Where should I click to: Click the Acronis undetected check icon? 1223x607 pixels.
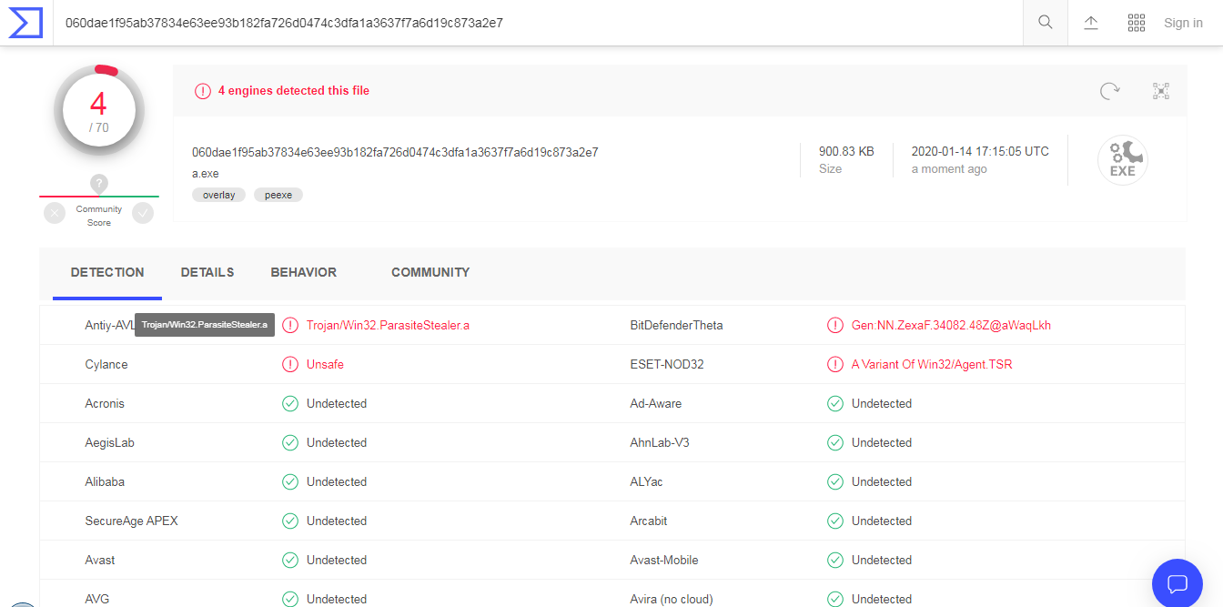tap(290, 403)
